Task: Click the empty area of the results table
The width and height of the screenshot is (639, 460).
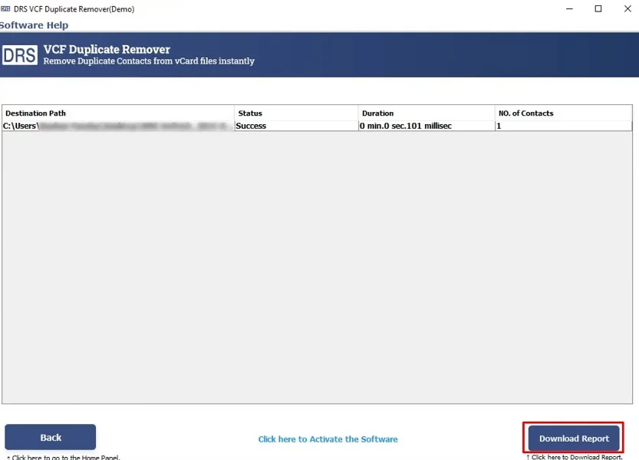Action: (317, 268)
